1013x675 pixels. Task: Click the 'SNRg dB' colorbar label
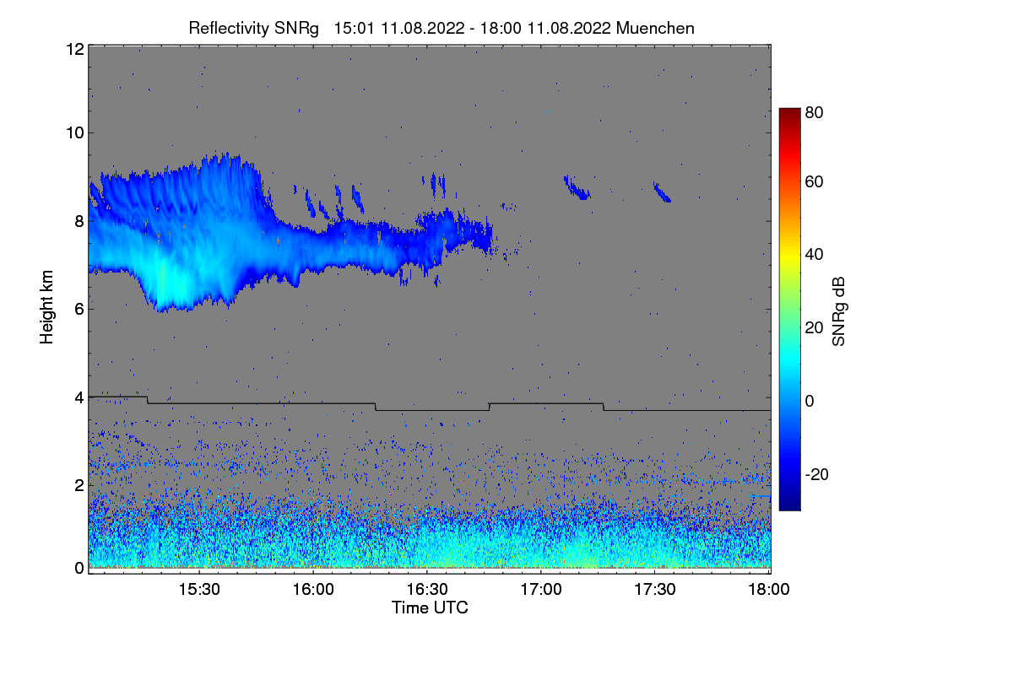(x=838, y=311)
